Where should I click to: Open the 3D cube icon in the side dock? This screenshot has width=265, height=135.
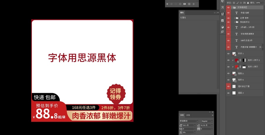point(222,1)
